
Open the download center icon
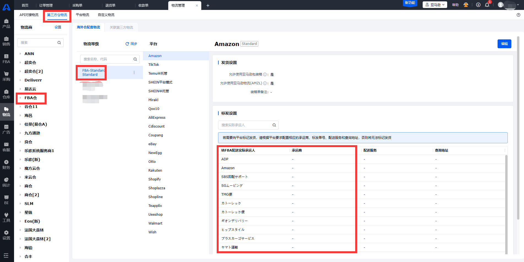pyautogui.click(x=478, y=5)
